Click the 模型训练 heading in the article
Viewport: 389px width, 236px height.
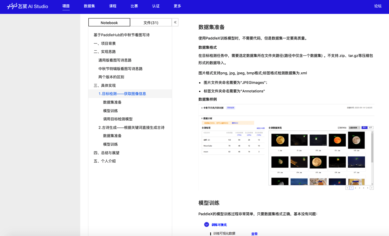[x=209, y=203]
